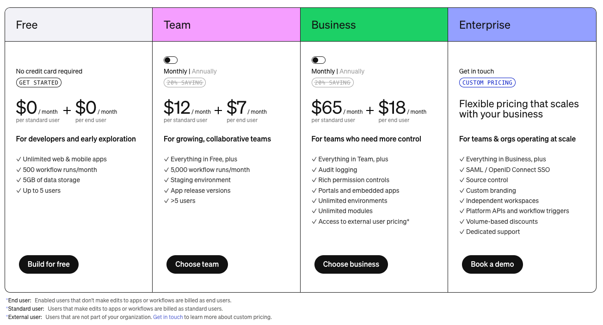Click checkmark beside Audit logging

click(314, 170)
